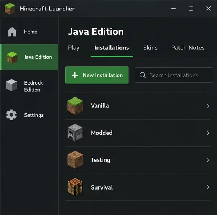Switch to the Play tab
The image size is (217, 215).
click(x=74, y=48)
